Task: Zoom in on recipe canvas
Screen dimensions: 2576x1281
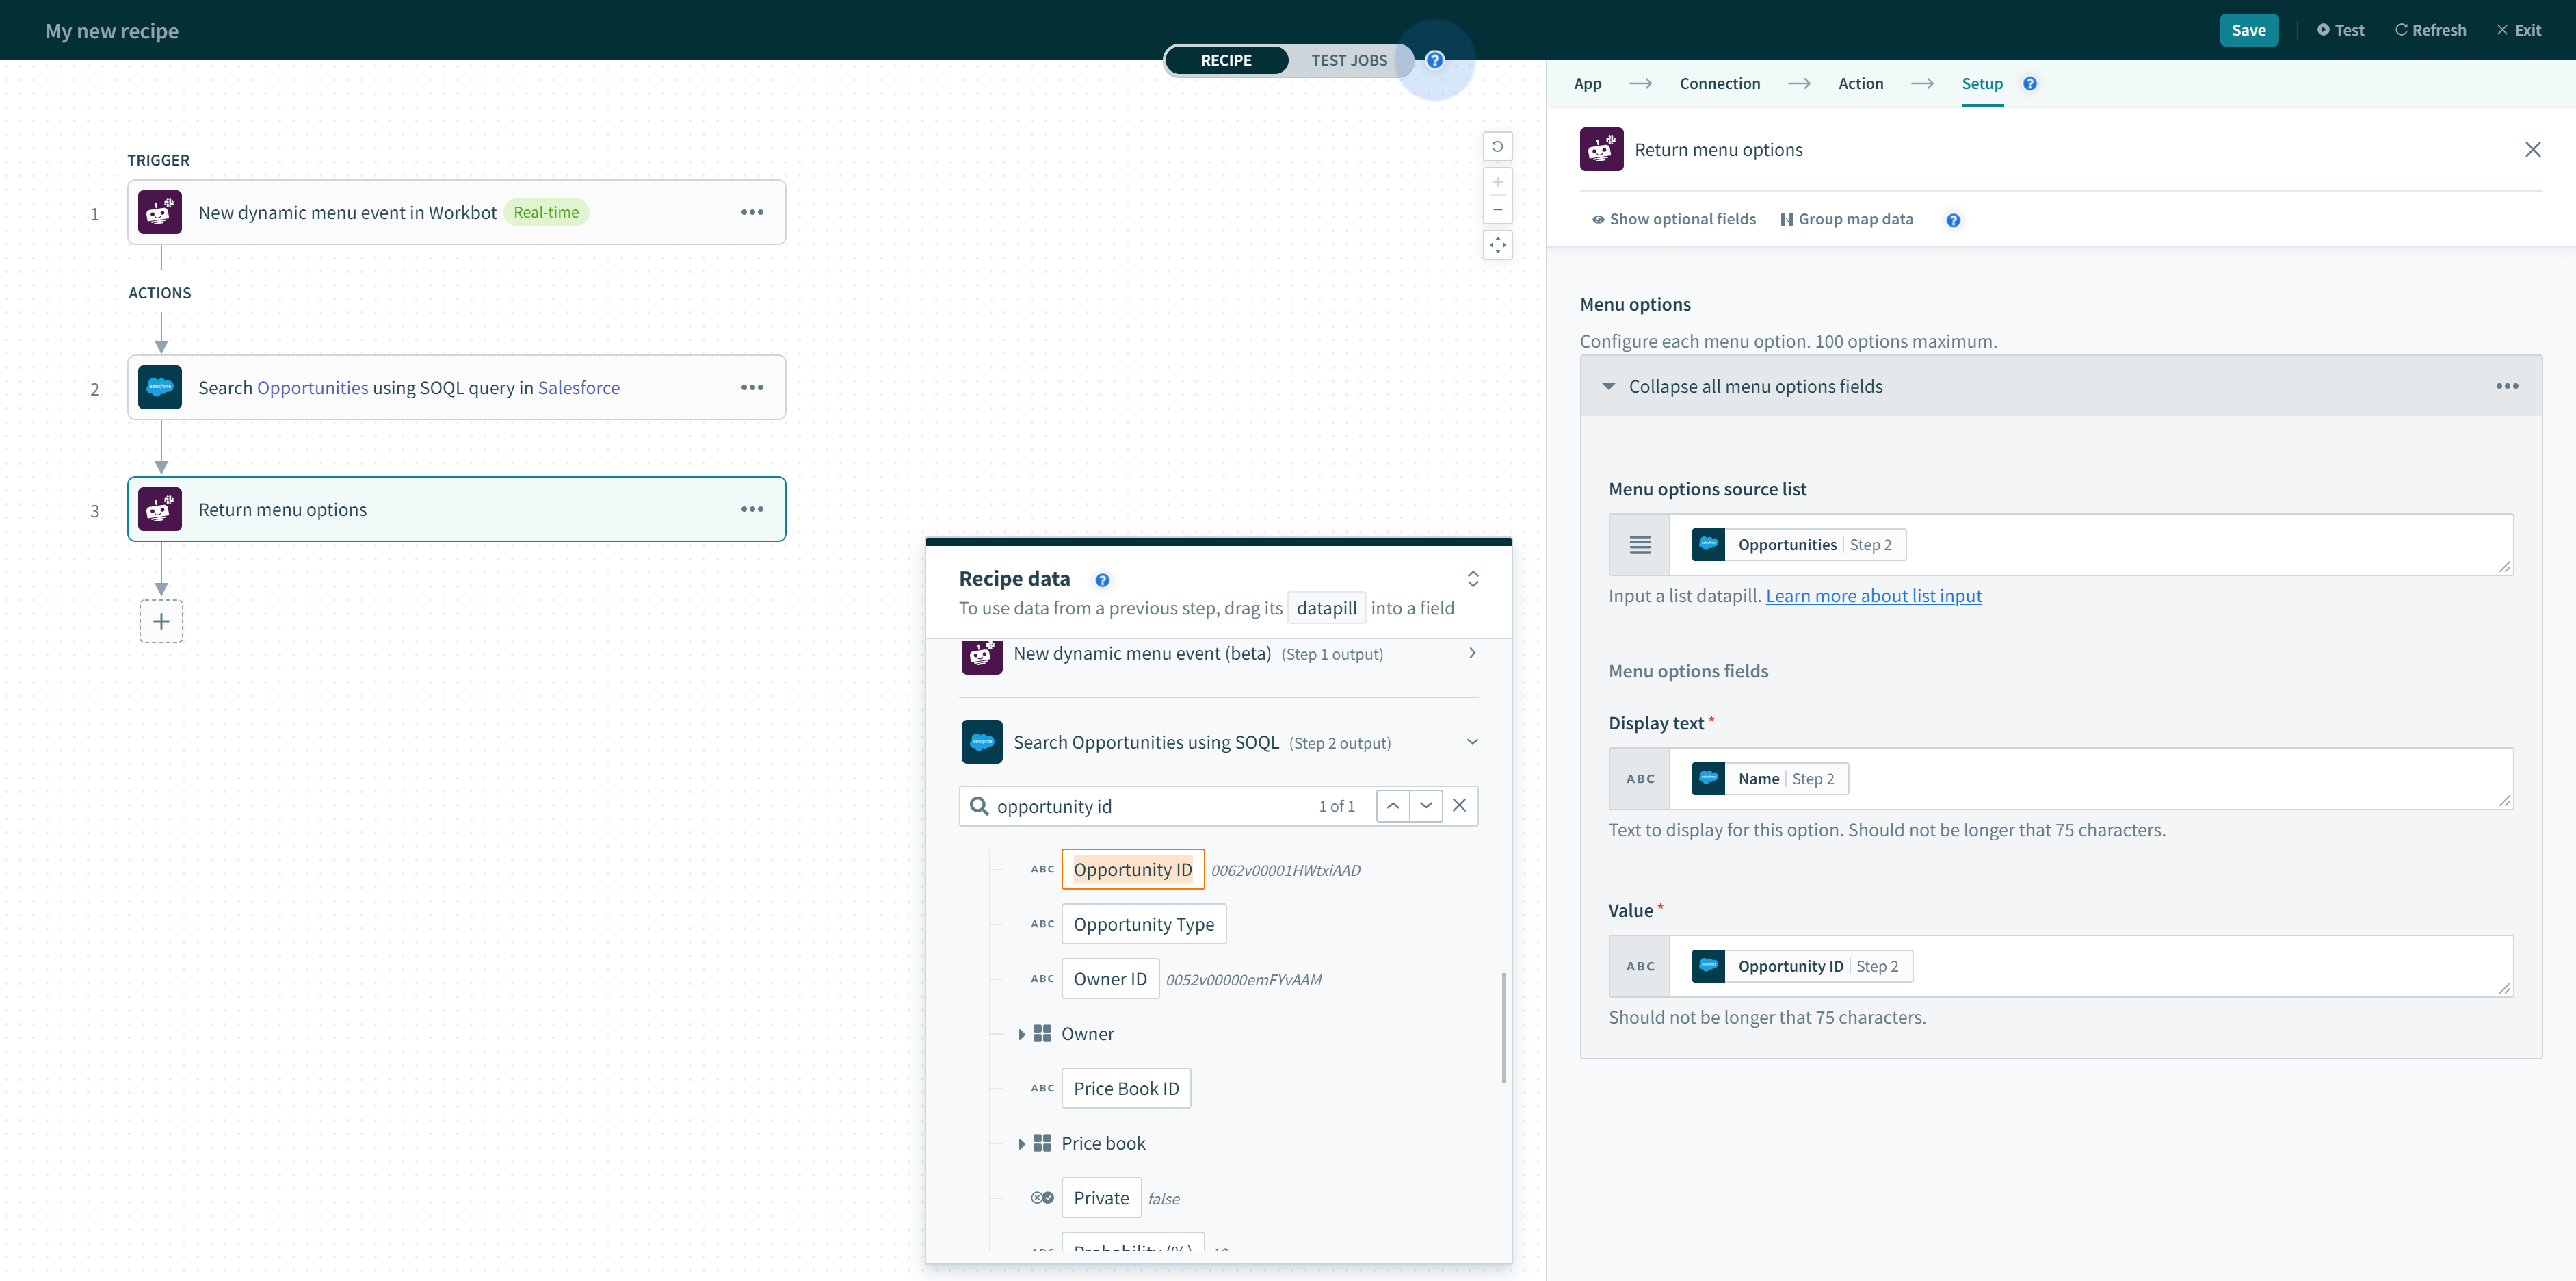Action: [x=1497, y=183]
